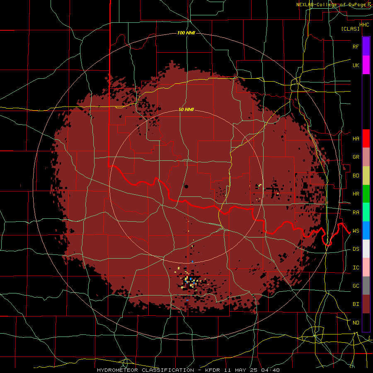Click the 'HHC' product label
The width and height of the screenshot is (373, 373).
pos(364,25)
